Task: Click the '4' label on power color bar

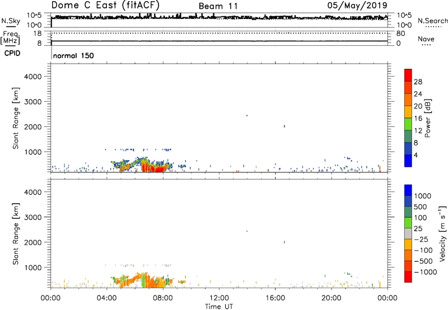Action: 416,155
